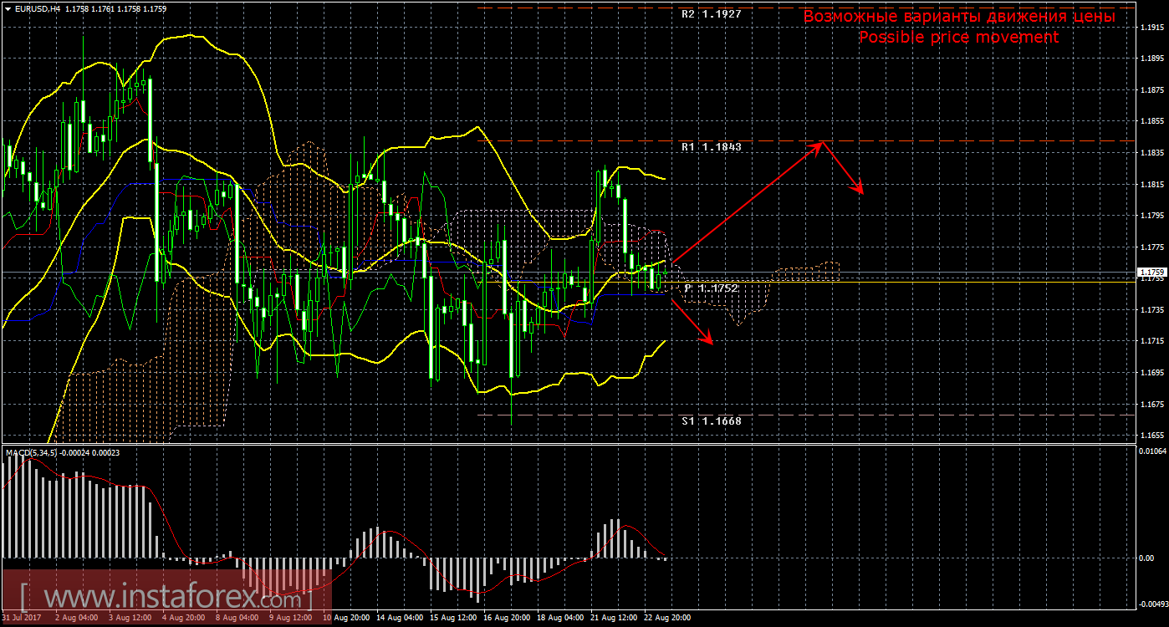Screen dimensions: 1169x627
Task: Click the R1 1.1843 resistance label
Action: (x=711, y=146)
